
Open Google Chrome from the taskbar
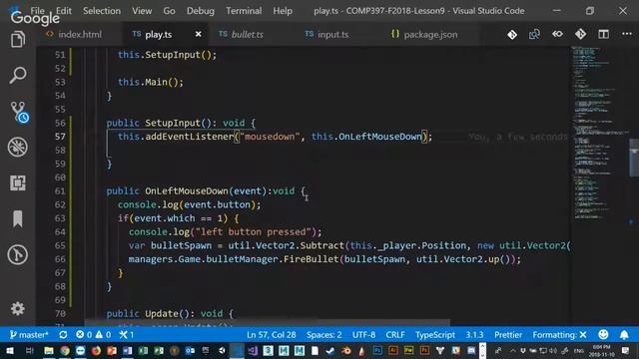pyautogui.click(x=65, y=350)
